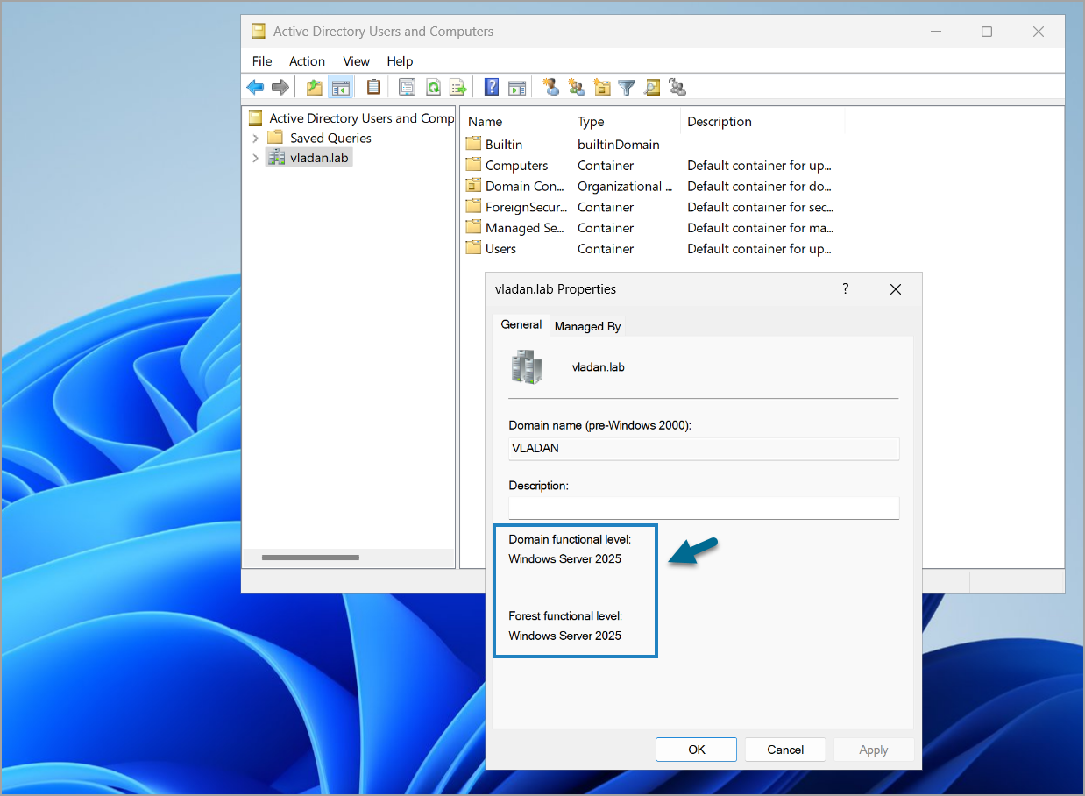1085x796 pixels.
Task: Open the View menu
Action: pos(356,61)
